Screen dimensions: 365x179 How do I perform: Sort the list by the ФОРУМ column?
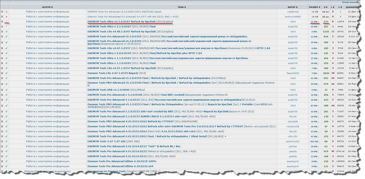point(47,7)
